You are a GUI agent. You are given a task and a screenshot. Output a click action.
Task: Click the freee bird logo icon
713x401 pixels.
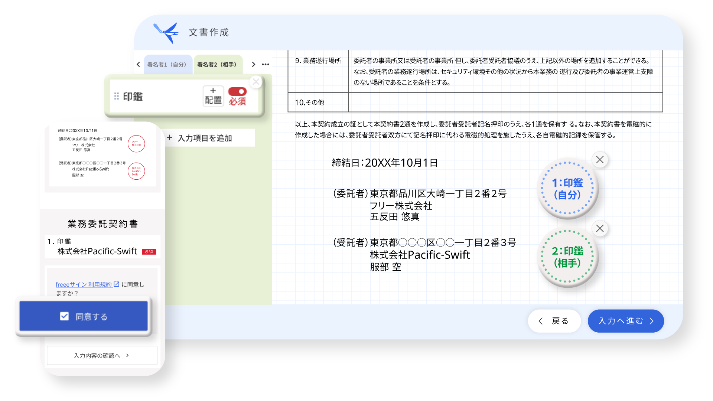click(166, 32)
